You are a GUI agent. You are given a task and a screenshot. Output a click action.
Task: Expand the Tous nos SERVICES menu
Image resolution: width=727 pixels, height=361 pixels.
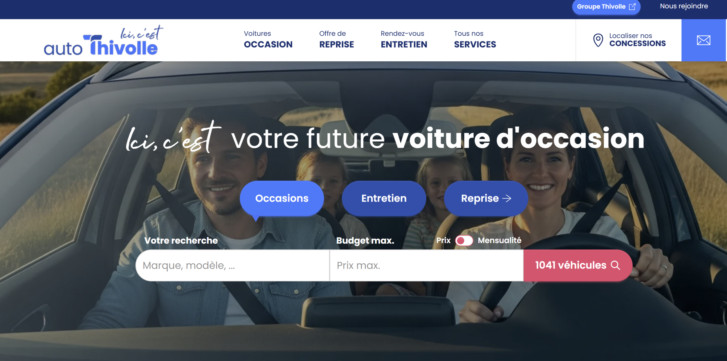[x=475, y=39]
